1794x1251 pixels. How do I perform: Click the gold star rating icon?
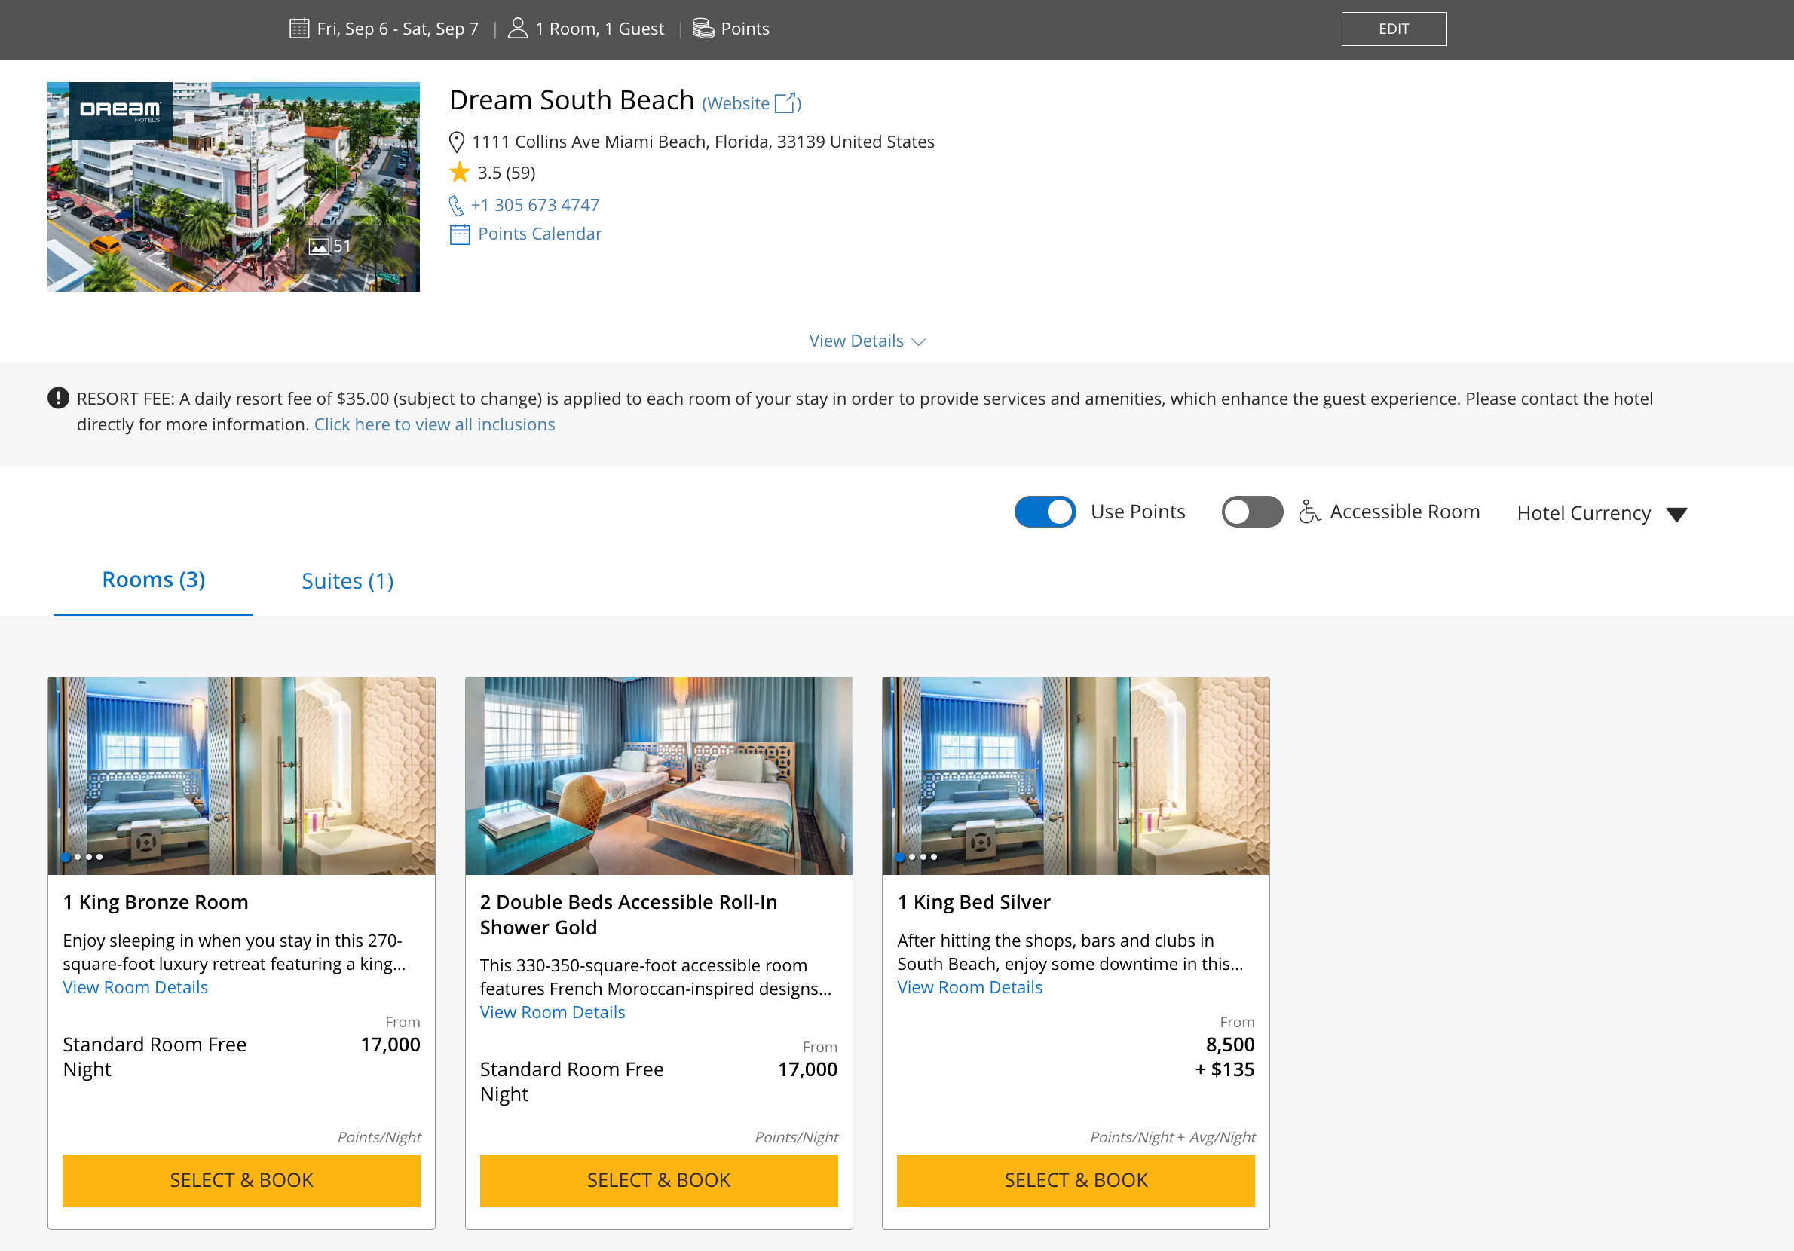pos(460,172)
